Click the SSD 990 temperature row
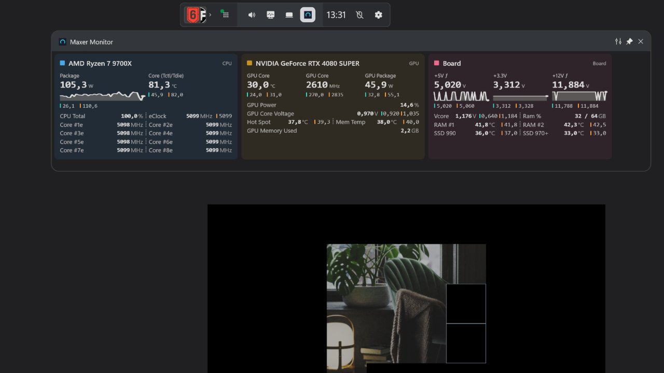The width and height of the screenshot is (664, 373). click(x=476, y=133)
